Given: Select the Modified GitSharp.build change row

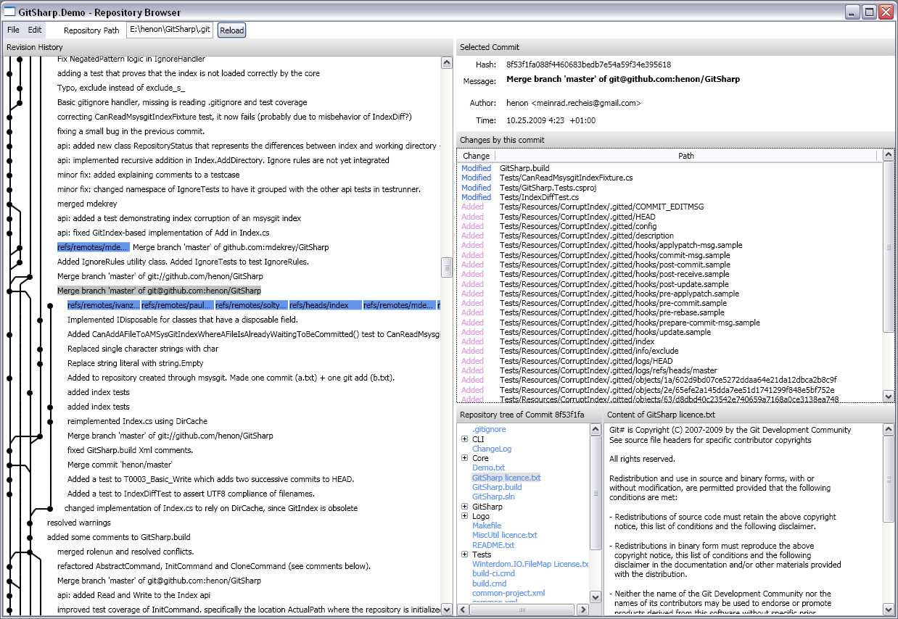Looking at the screenshot, I should click(670, 168).
